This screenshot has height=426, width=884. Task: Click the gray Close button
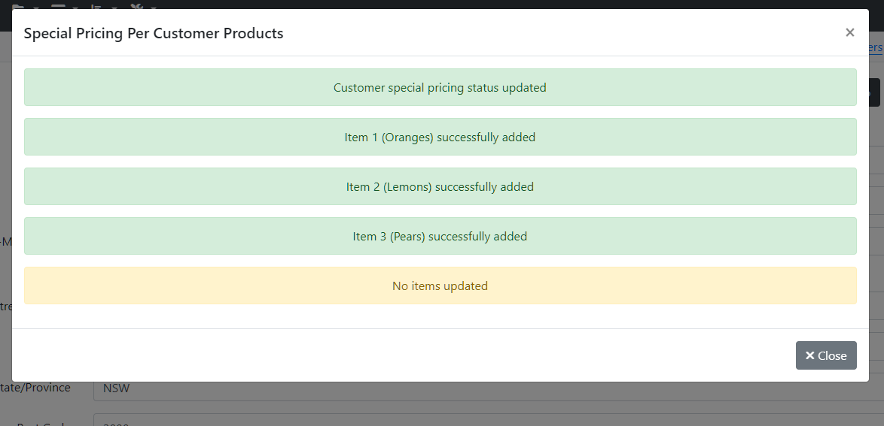pyautogui.click(x=826, y=355)
